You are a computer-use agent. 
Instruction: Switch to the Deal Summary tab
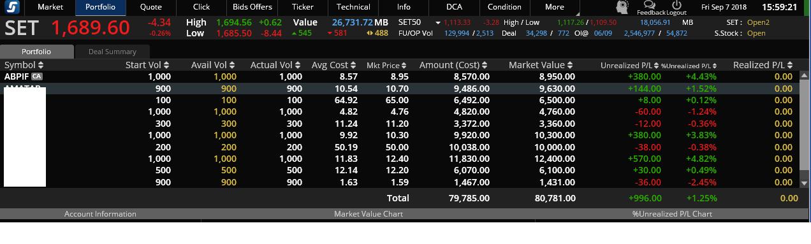pos(112,52)
